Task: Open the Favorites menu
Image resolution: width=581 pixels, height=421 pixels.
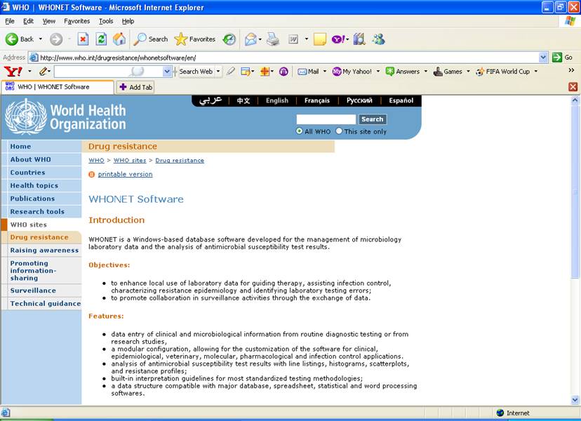Action: tap(76, 20)
